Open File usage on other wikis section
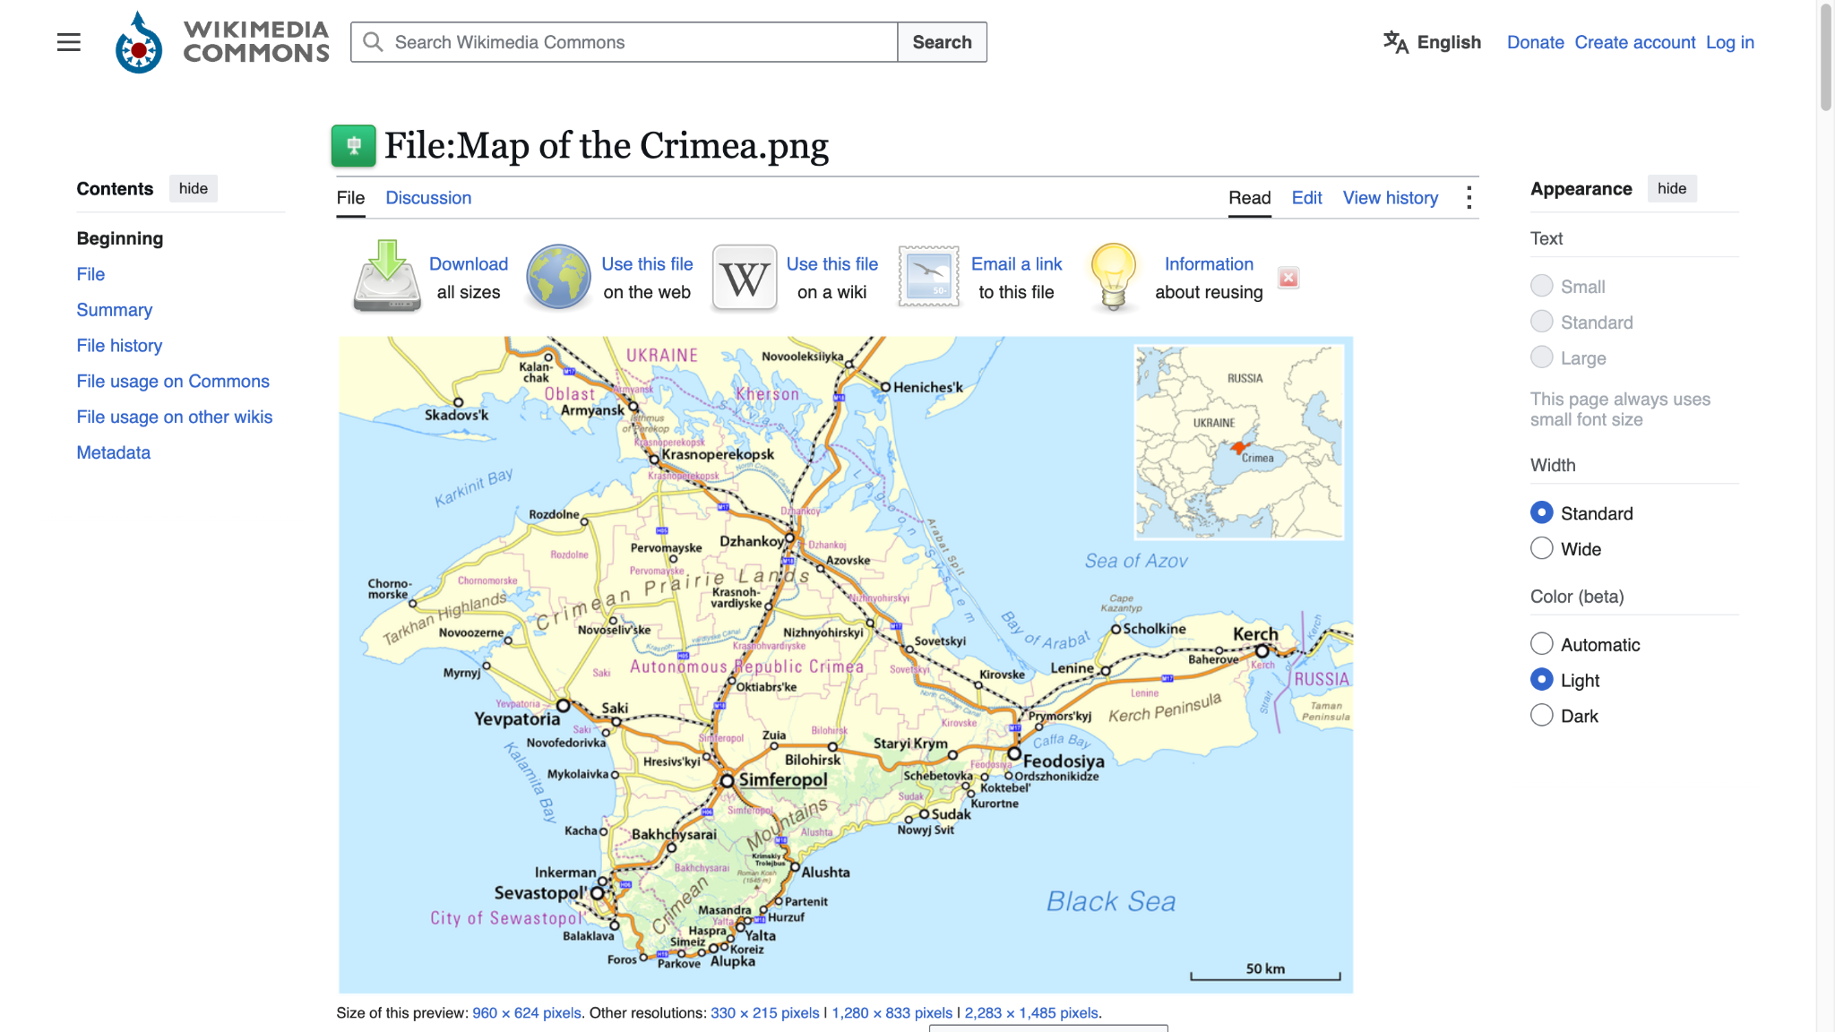The width and height of the screenshot is (1835, 1032). tap(175, 417)
